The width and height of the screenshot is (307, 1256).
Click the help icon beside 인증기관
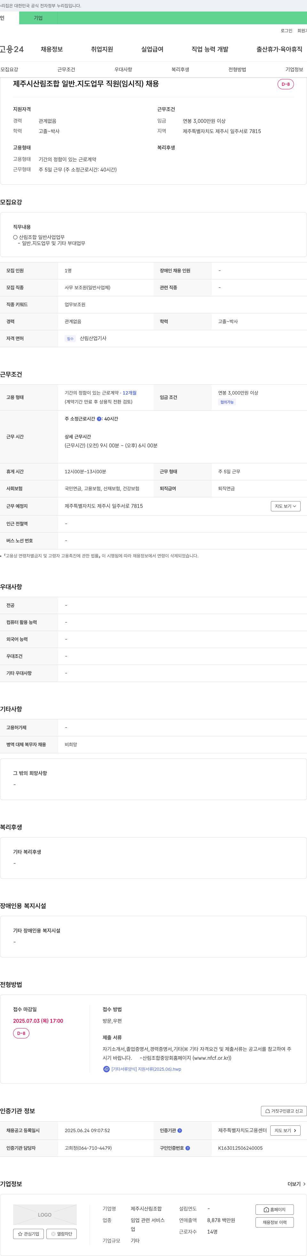pyautogui.click(x=180, y=1130)
